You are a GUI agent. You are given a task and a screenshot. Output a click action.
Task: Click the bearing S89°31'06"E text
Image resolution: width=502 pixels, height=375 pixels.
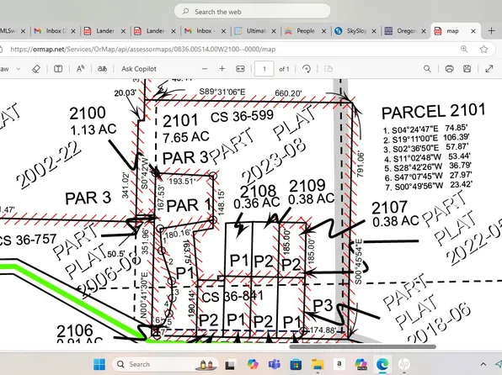[222, 92]
